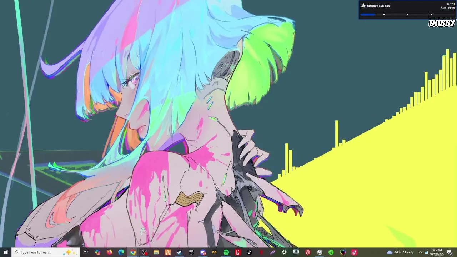Open the Windows Start menu
457x257 pixels.
tap(5, 252)
